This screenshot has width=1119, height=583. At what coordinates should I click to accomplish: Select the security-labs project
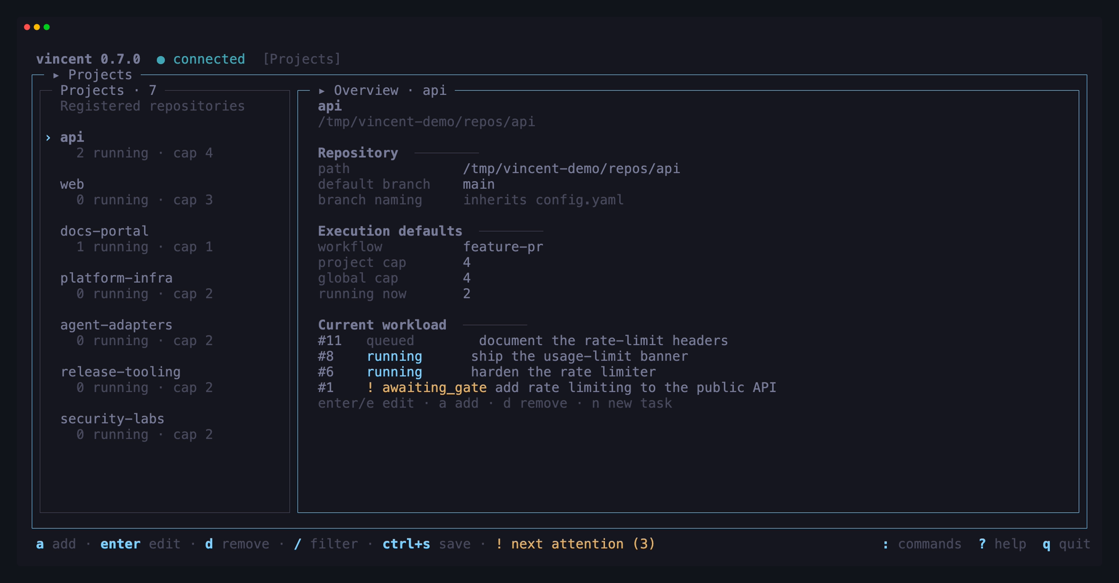coord(112,419)
